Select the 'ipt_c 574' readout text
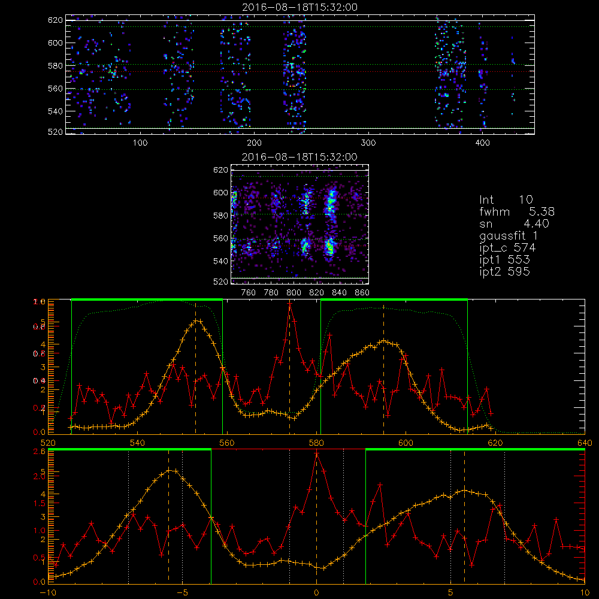The image size is (599, 599). [508, 248]
